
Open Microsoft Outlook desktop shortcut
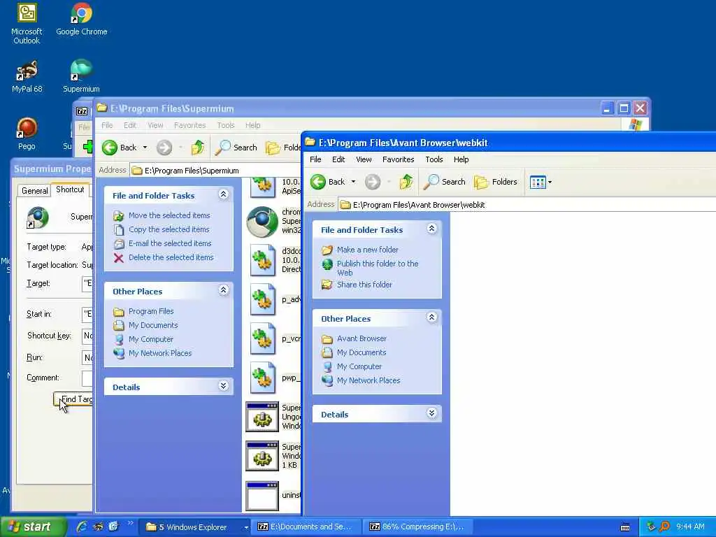(x=27, y=23)
